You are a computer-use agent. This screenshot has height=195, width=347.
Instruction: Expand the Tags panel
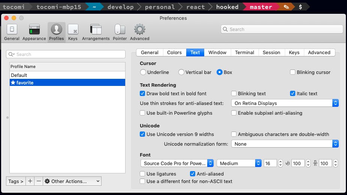pyautogui.click(x=16, y=181)
